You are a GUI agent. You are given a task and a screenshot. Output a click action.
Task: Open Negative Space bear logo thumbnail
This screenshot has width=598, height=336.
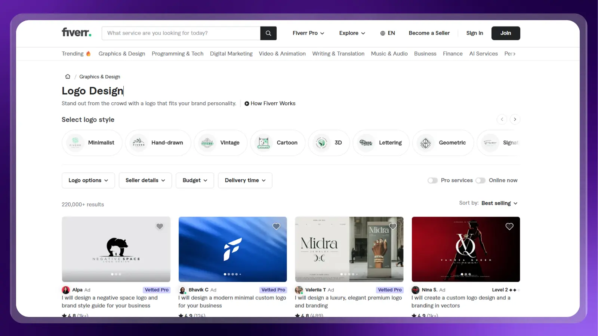116,249
